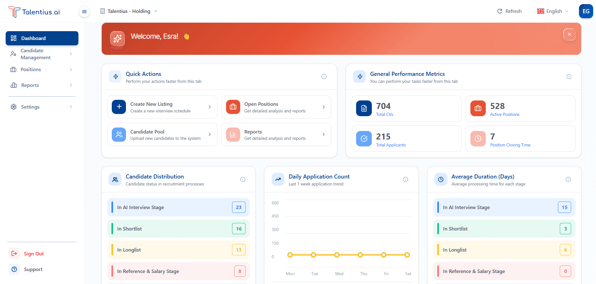Click the Position Closing Time clock icon
Image resolution: width=596 pixels, height=284 pixels.
tap(478, 139)
